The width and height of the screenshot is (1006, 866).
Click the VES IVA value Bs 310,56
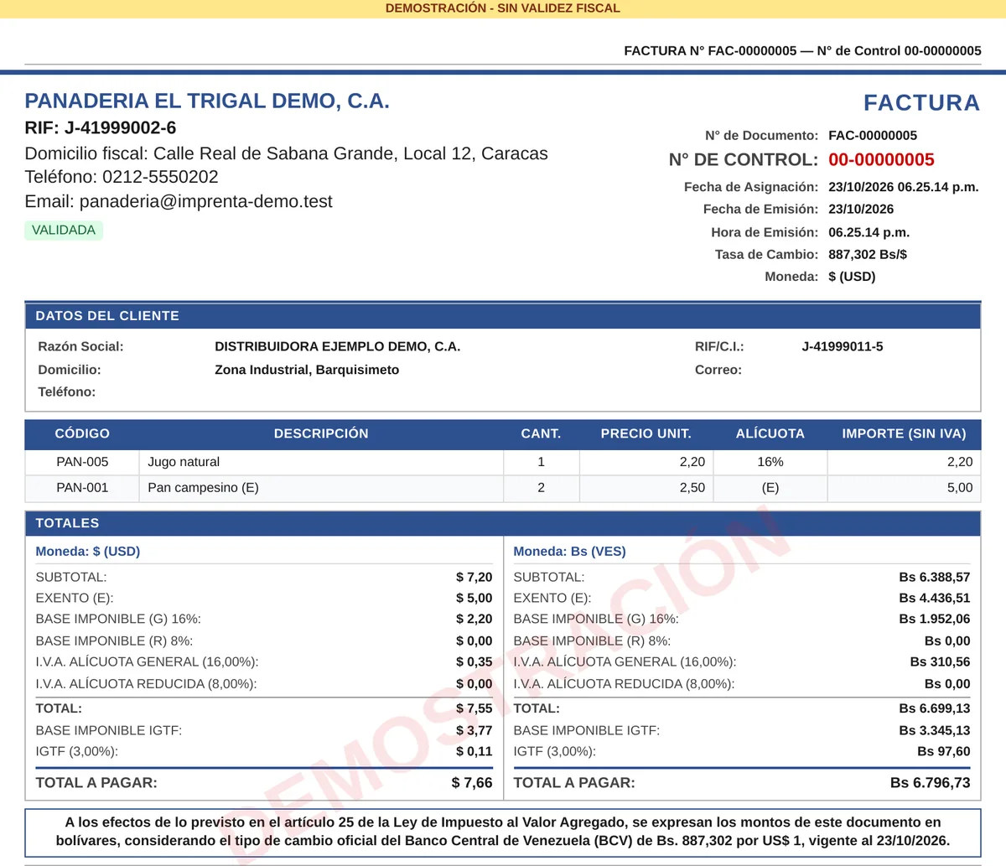(941, 662)
